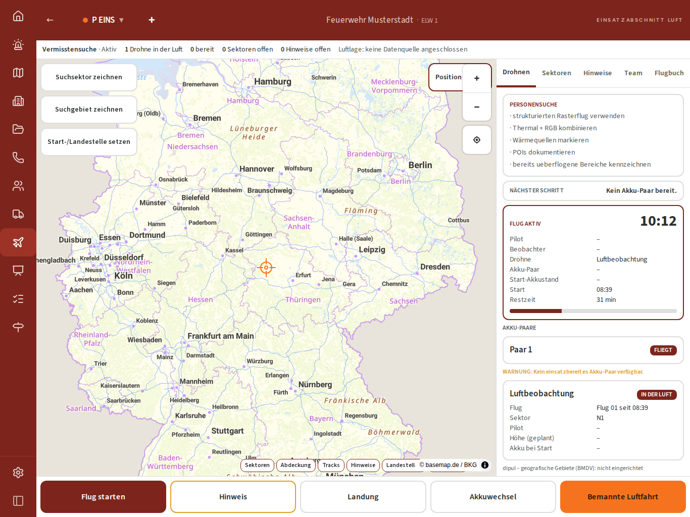690x517 pixels.
Task: Click Suchgebiet zeichnen button
Action: pos(89,110)
